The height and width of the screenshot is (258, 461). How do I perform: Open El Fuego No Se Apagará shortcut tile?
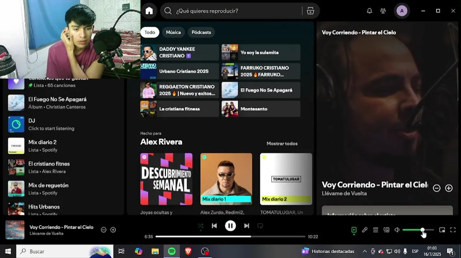261,90
